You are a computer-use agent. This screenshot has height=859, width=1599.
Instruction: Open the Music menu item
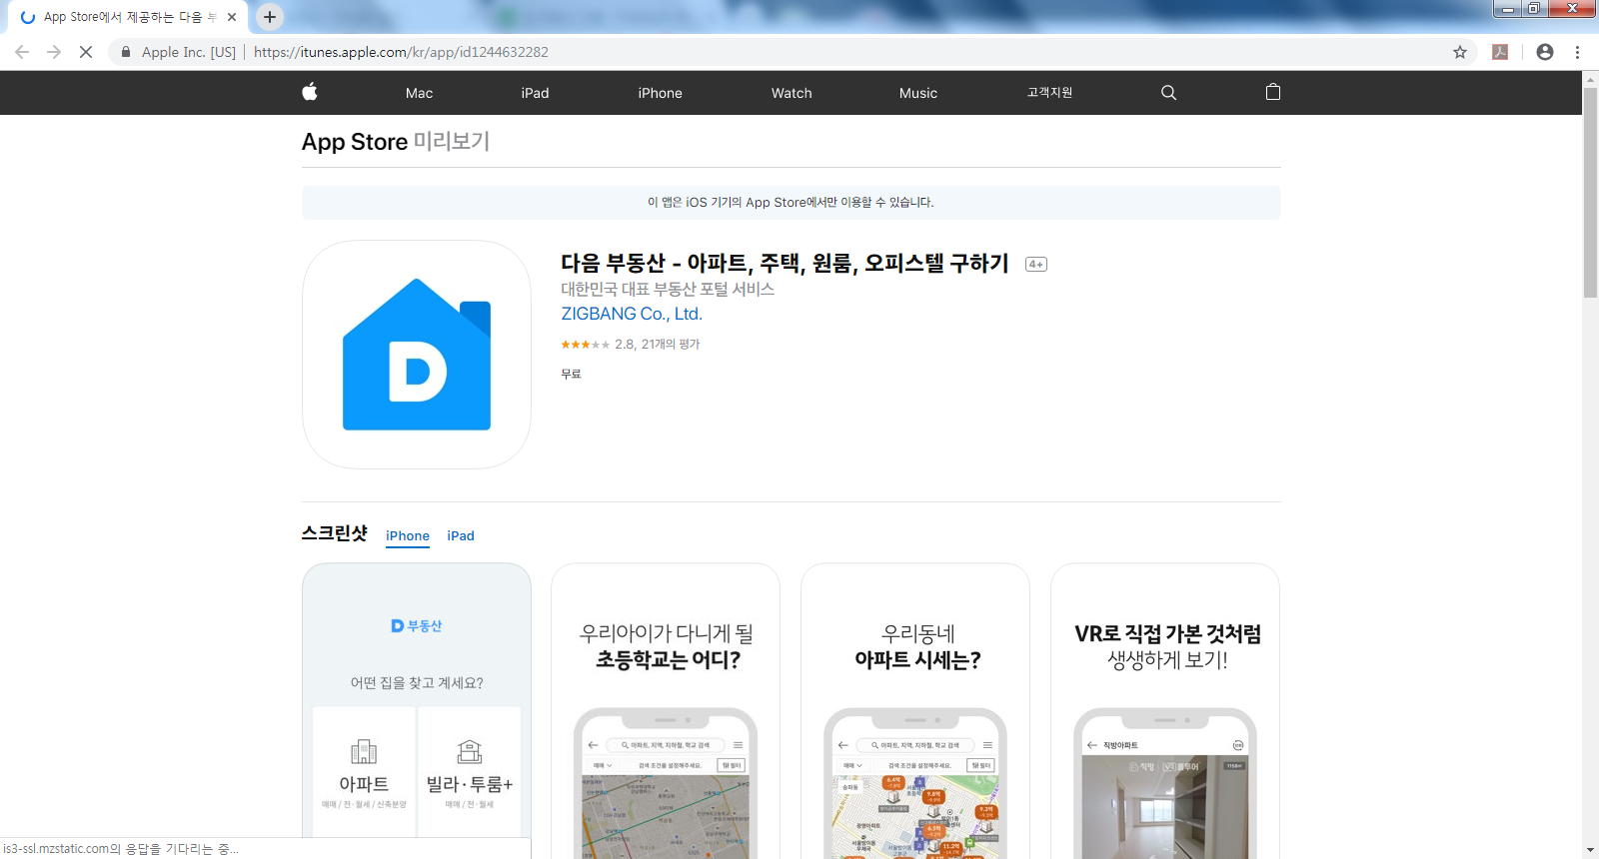[918, 93]
